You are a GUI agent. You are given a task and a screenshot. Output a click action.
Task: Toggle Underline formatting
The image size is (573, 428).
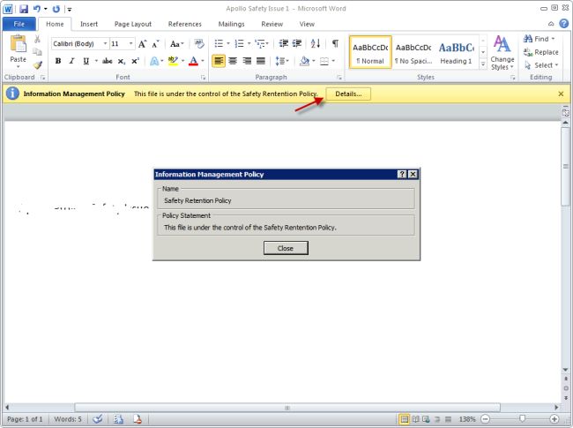tap(86, 61)
